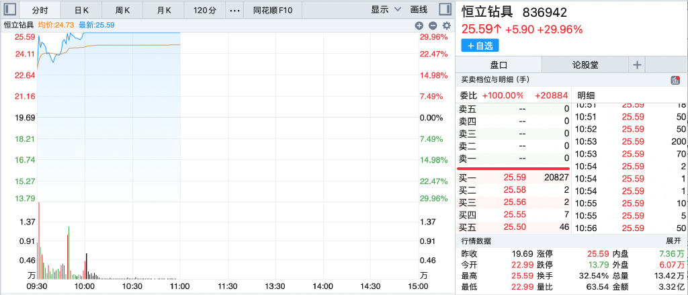Select the 画线 drawing tool

click(419, 9)
